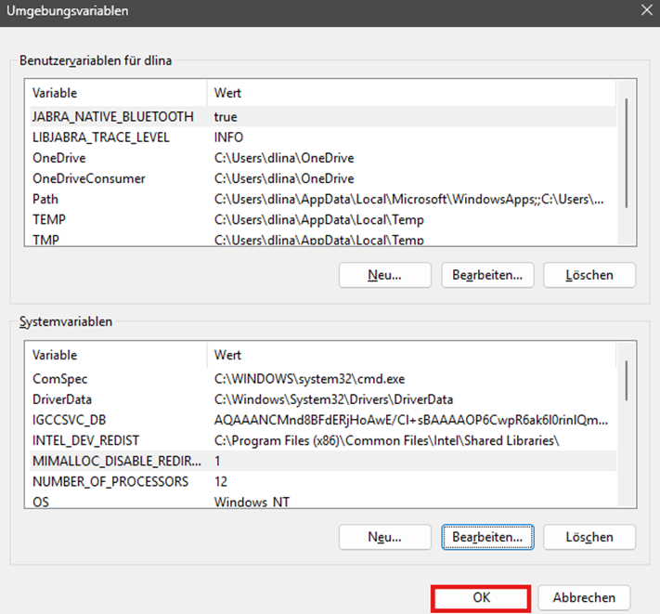Create new system variable with Neu...

(x=384, y=537)
